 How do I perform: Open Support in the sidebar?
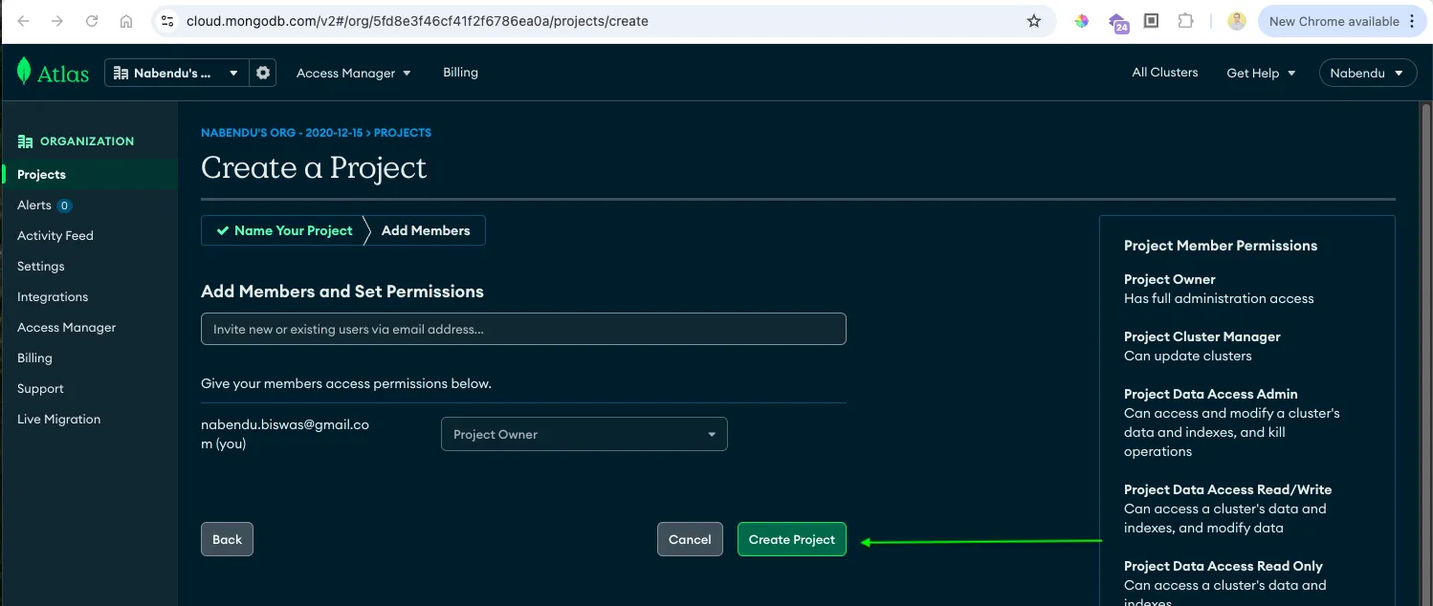pyautogui.click(x=40, y=389)
